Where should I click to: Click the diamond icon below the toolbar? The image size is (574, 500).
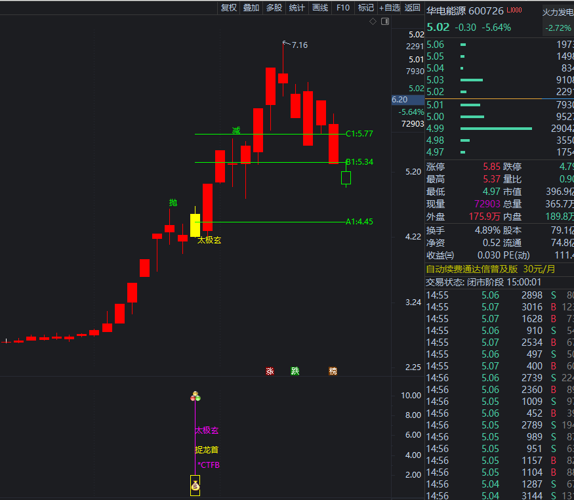[x=373, y=22]
